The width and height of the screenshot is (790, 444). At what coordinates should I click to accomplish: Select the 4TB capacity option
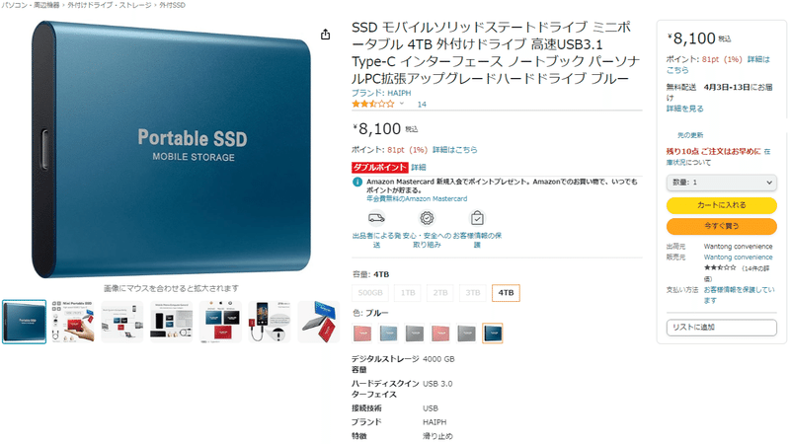pyautogui.click(x=506, y=292)
